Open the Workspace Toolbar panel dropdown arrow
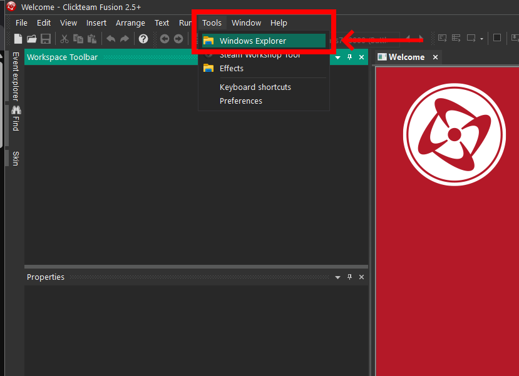 (338, 57)
